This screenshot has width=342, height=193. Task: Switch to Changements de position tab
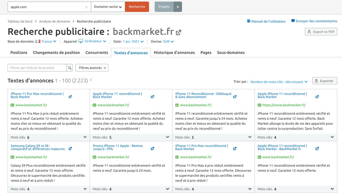(x=56, y=53)
